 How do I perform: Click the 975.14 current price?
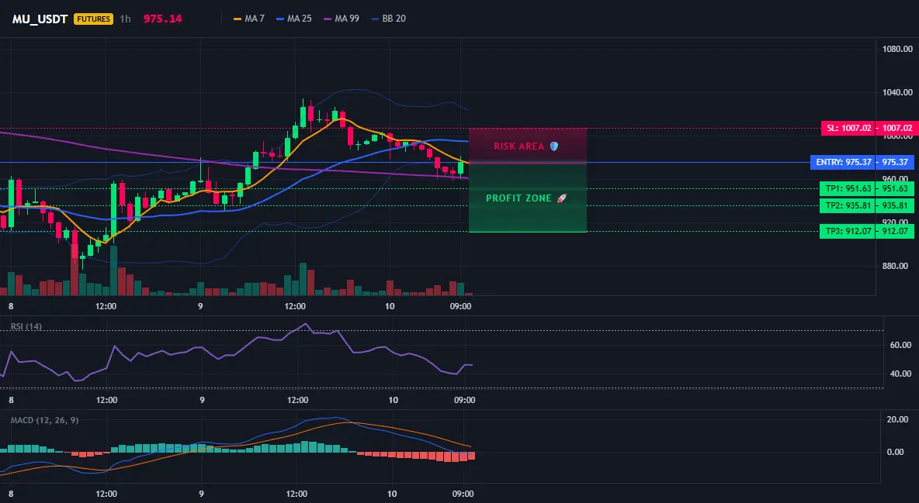pos(163,19)
